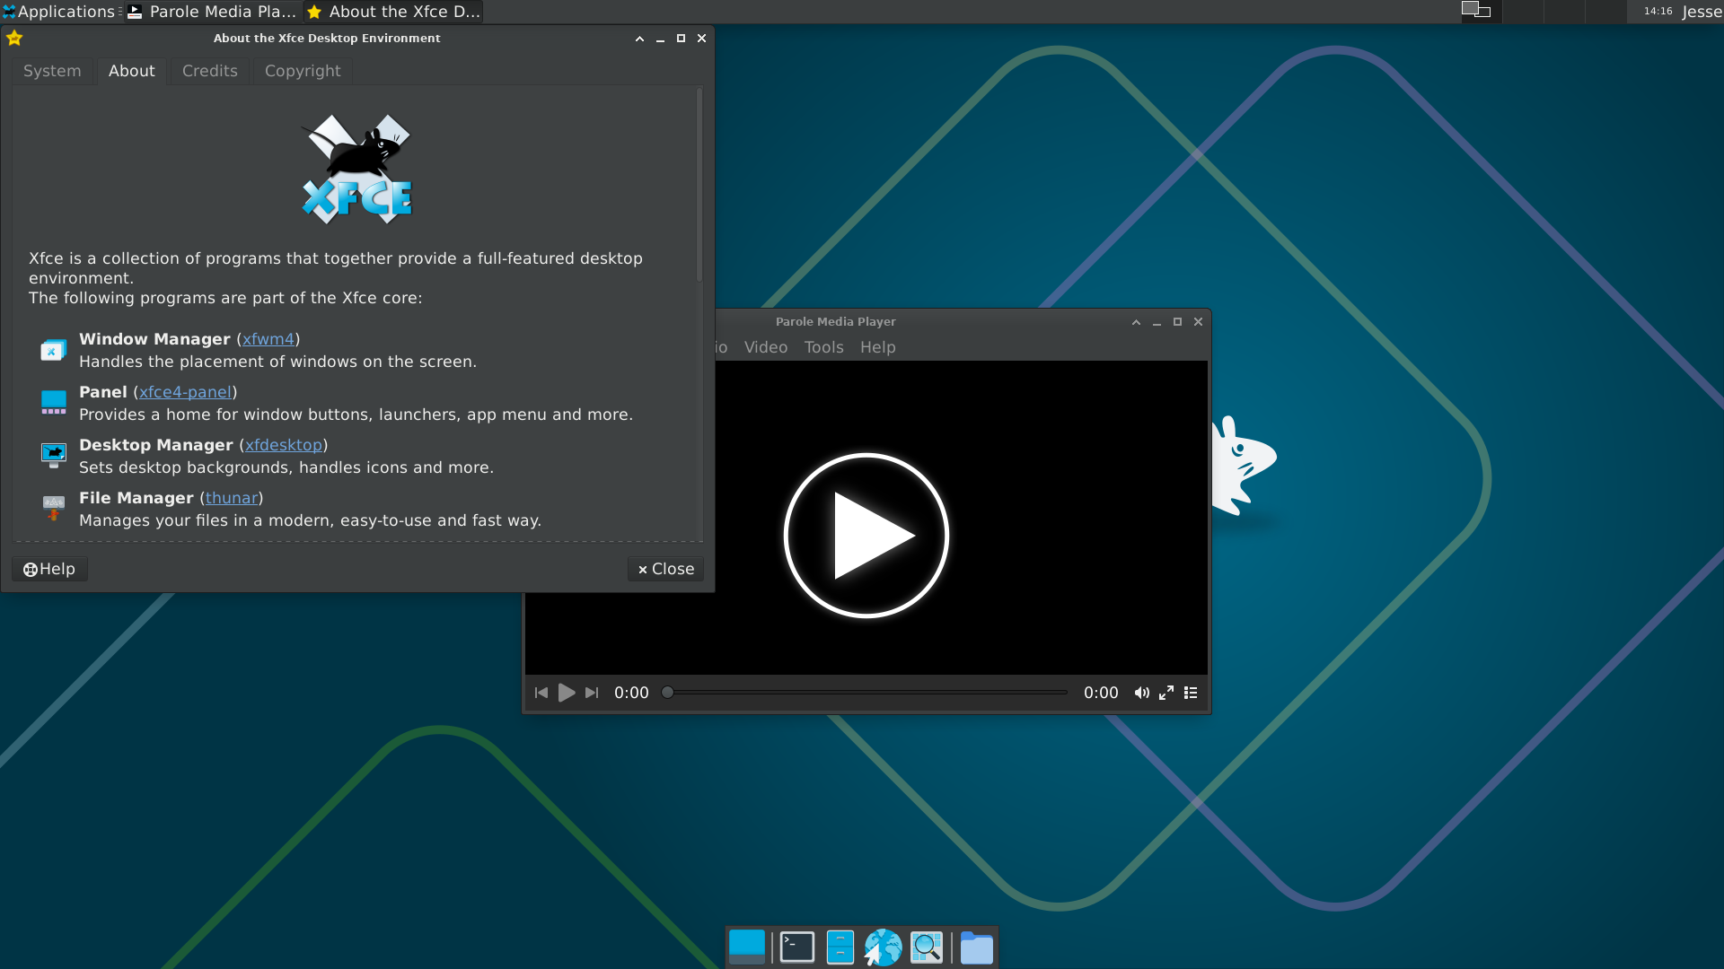Roll up the Parole Media Player window

[x=1136, y=322]
